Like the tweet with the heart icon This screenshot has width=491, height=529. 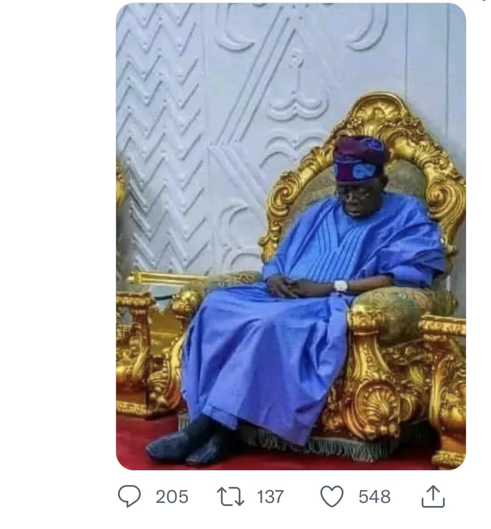pyautogui.click(x=332, y=496)
